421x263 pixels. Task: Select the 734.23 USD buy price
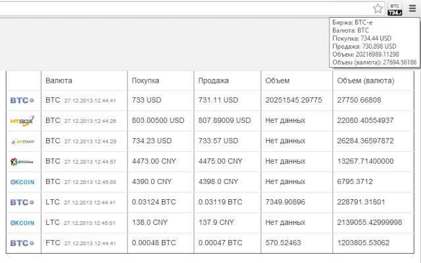coord(151,141)
